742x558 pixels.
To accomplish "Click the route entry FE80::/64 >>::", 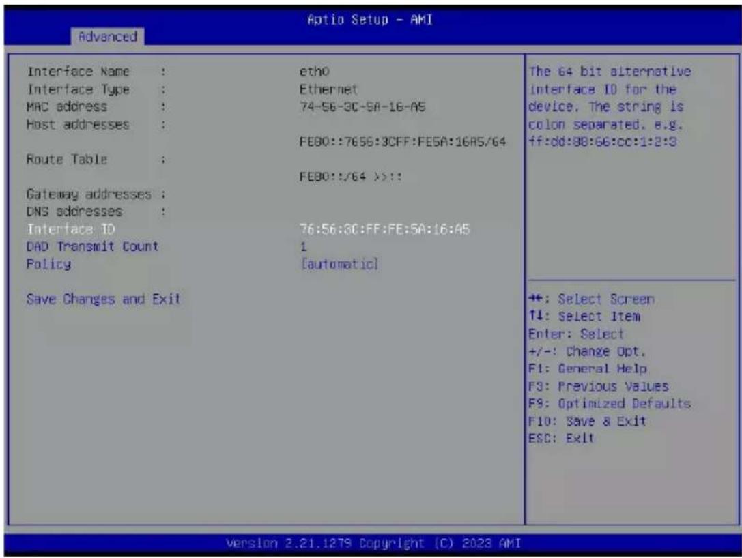I will (351, 177).
